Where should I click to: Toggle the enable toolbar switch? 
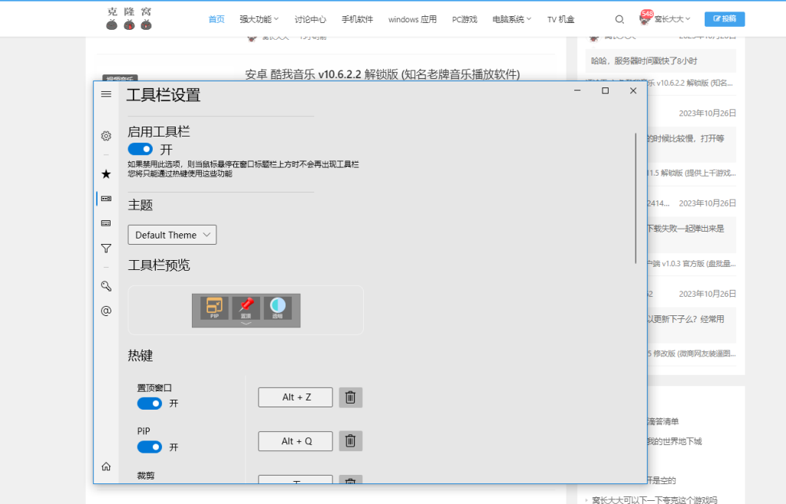pos(140,150)
